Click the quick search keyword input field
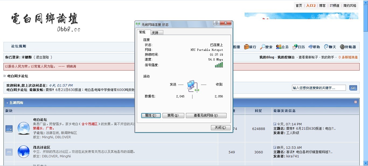The image size is (368, 166). [x=319, y=88]
